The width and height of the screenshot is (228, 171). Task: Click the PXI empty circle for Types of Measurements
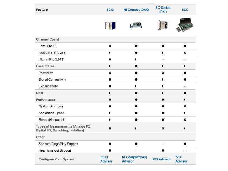click(x=163, y=128)
